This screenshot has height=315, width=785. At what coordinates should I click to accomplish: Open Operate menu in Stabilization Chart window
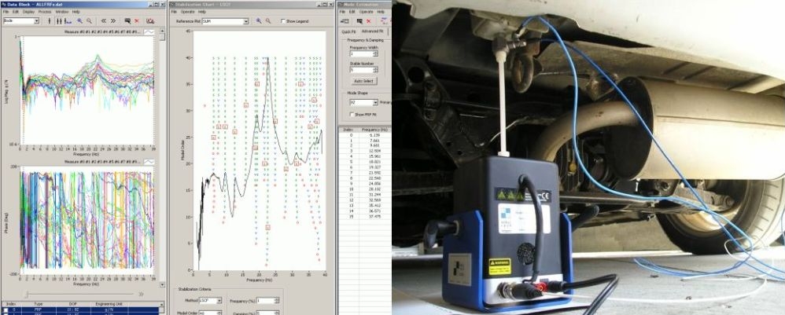click(x=188, y=12)
